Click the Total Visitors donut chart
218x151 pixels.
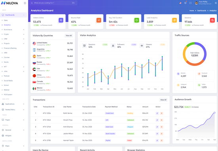click(195, 54)
